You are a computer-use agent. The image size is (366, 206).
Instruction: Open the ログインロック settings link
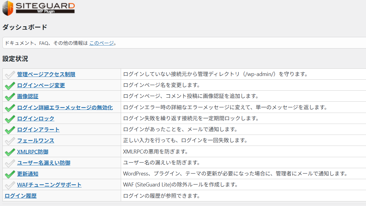36,118
